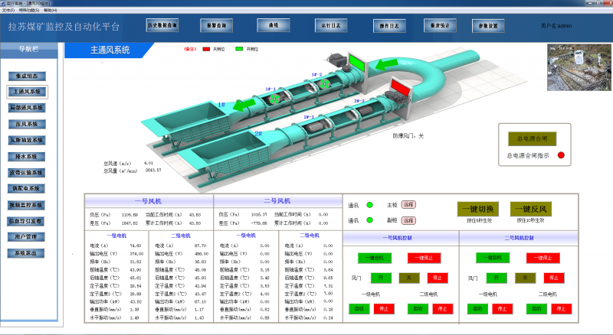The width and height of the screenshot is (613, 335).
Task: Open 报警查询 from top bar
Action: click(x=216, y=25)
